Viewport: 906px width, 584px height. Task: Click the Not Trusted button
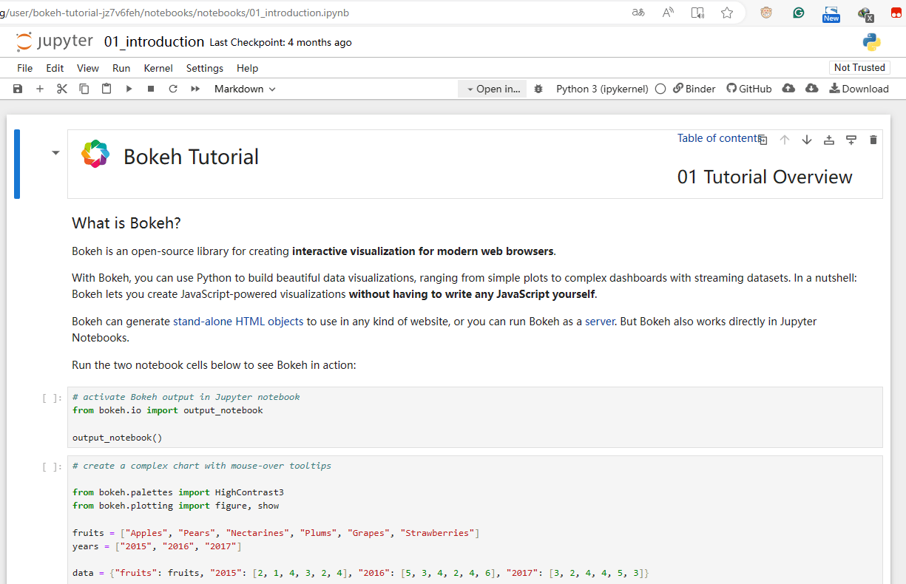tap(859, 67)
